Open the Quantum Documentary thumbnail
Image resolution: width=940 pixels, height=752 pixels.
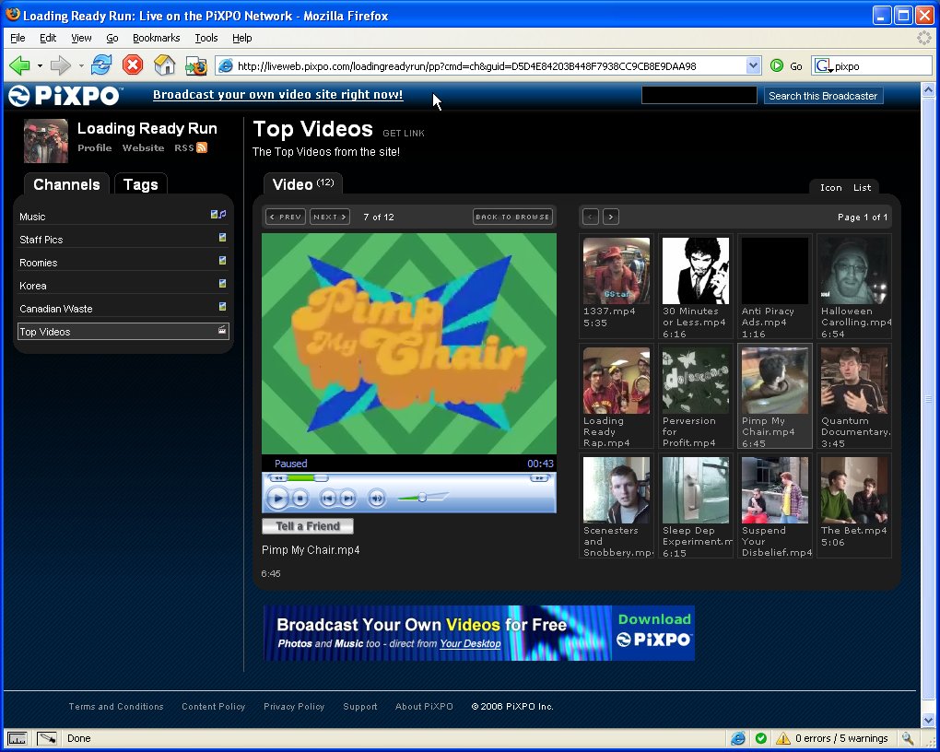(853, 381)
